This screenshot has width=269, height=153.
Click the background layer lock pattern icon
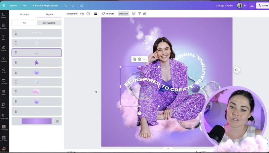[57, 121]
